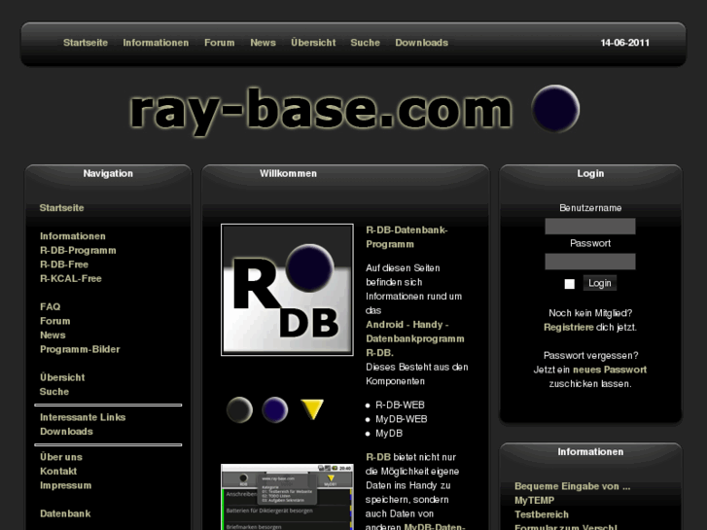The width and height of the screenshot is (707, 530).
Task: Open FAQ in the sidebar
Action: (50, 306)
